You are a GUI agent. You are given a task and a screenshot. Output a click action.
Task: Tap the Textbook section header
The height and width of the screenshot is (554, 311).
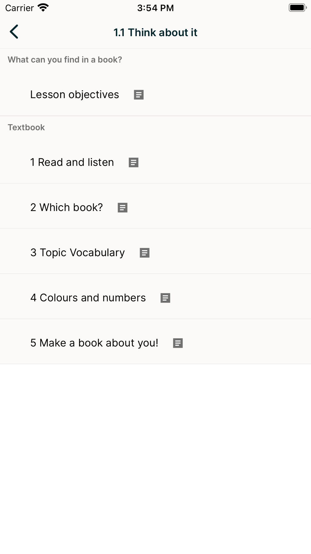coord(26,127)
